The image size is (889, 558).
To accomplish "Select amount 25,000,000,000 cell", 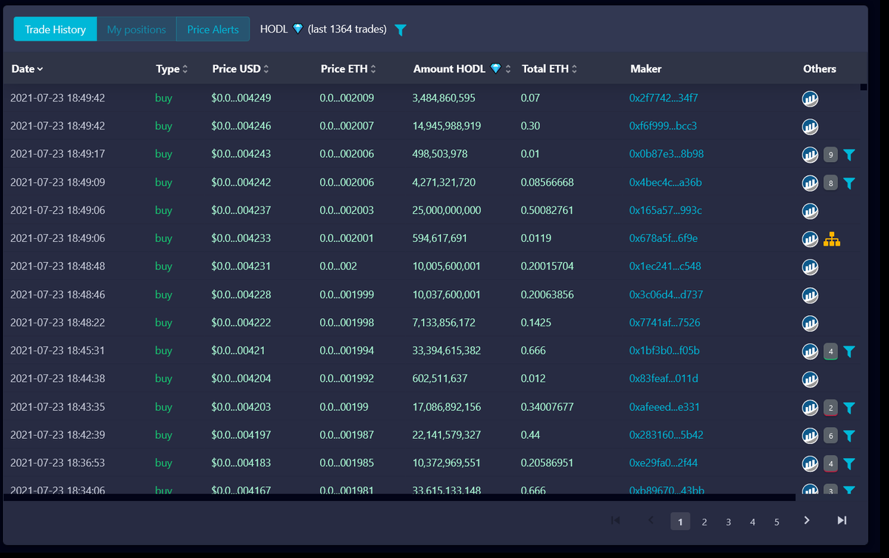I will pos(447,210).
